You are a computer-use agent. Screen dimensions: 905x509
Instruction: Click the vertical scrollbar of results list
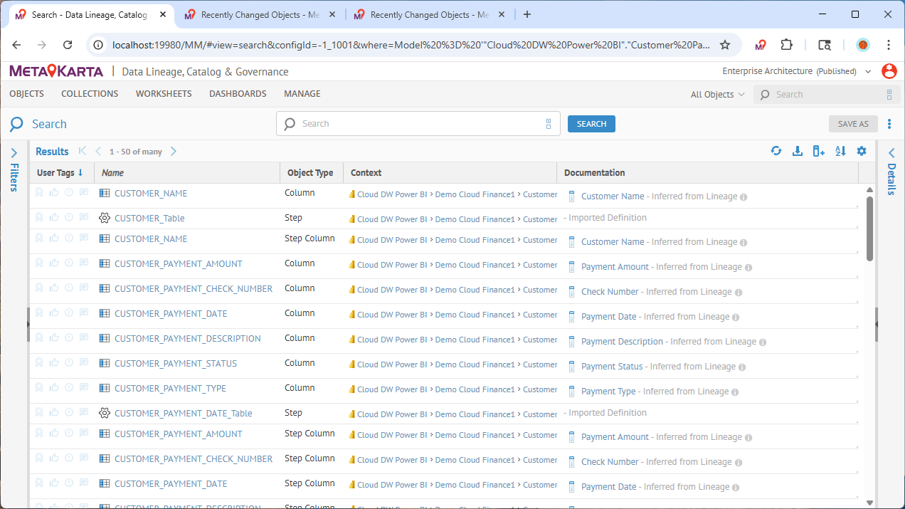pyautogui.click(x=869, y=228)
